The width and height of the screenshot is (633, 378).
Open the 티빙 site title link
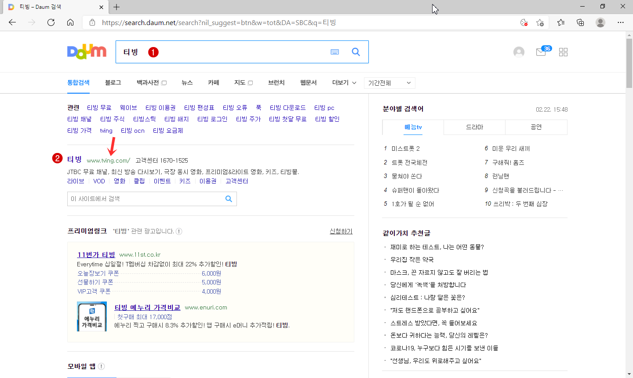(74, 159)
